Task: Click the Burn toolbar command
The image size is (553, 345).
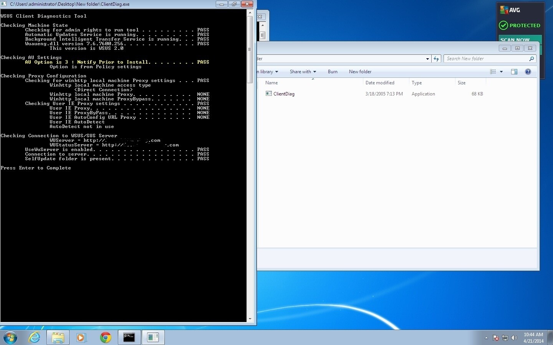Action: (x=333, y=72)
